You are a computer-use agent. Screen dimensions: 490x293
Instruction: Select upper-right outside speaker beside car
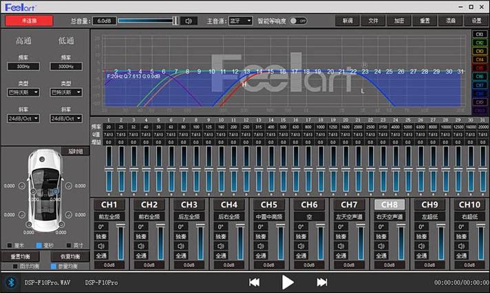pos(68,186)
